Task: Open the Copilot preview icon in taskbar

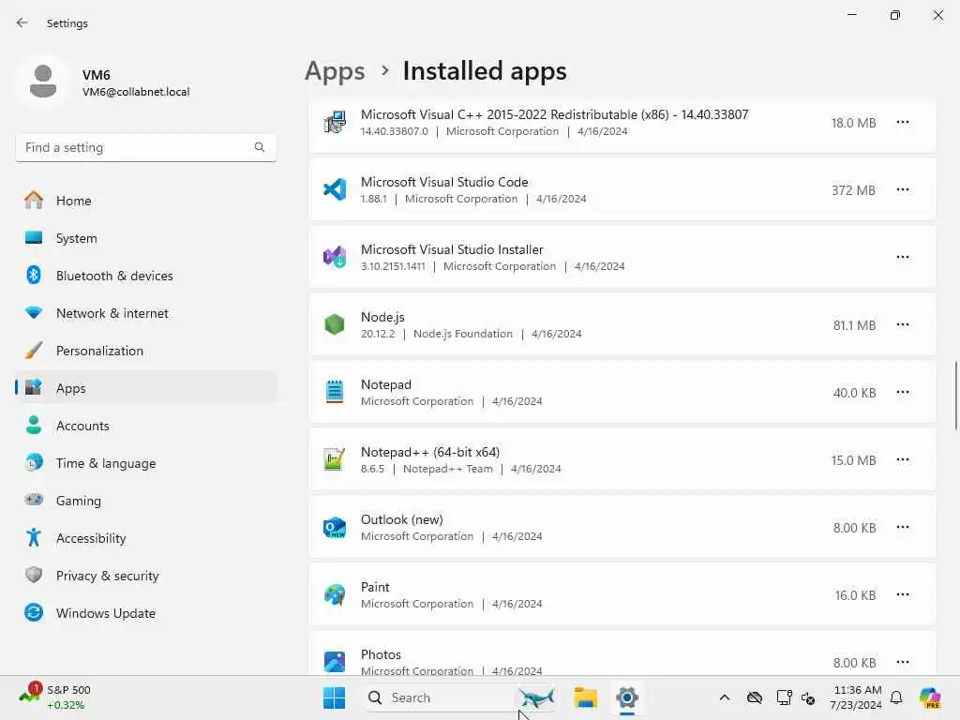Action: 930,697
